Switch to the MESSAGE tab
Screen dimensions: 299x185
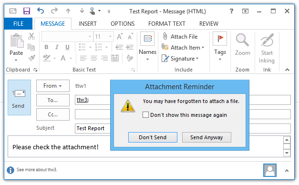click(x=53, y=24)
